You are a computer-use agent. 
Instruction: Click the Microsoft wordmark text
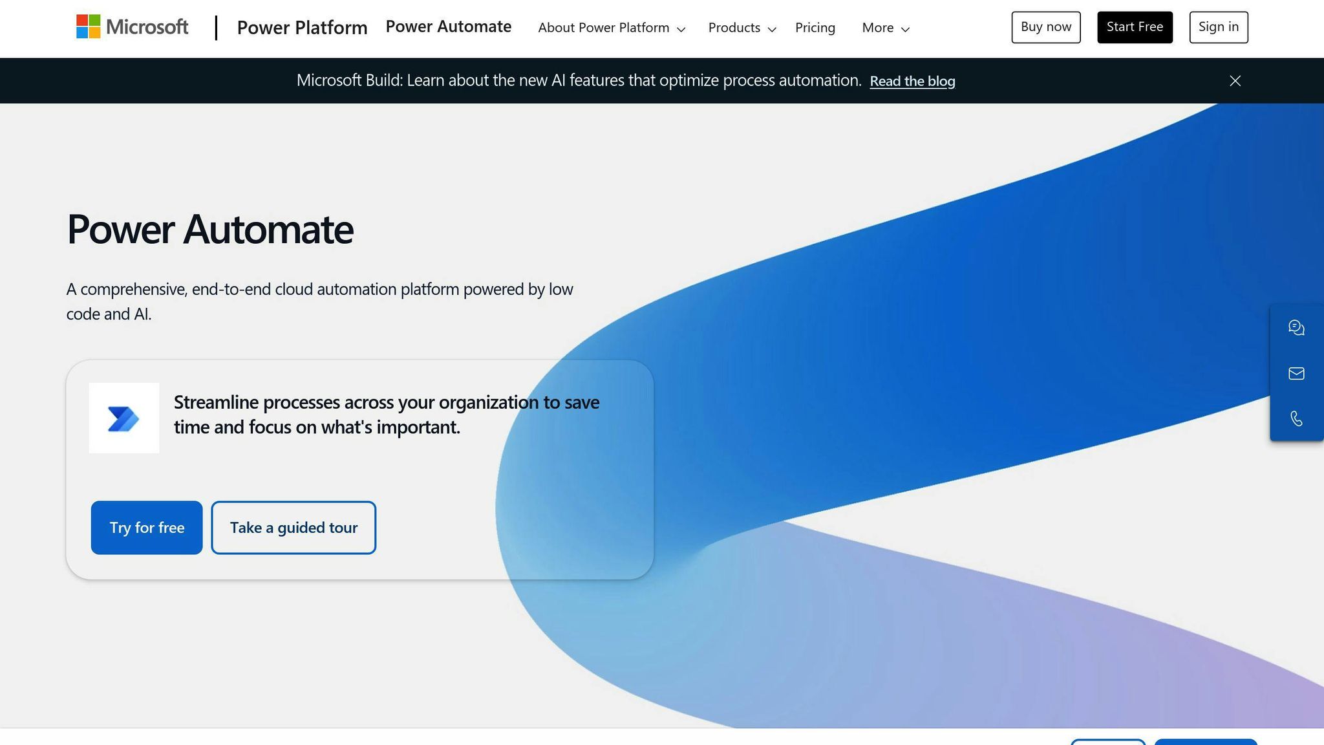click(147, 27)
